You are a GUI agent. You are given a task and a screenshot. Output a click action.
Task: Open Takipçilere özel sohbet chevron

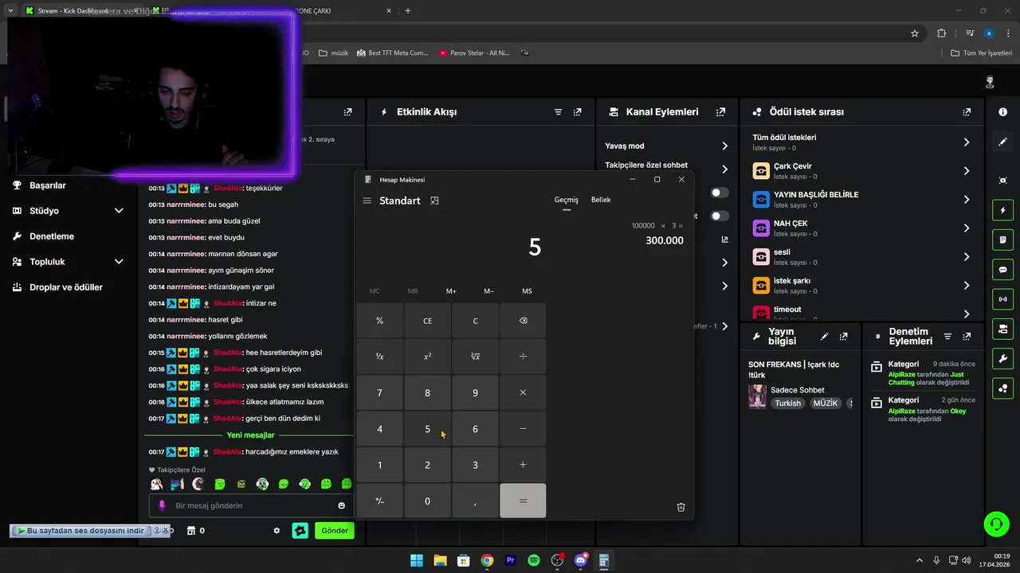coord(724,169)
